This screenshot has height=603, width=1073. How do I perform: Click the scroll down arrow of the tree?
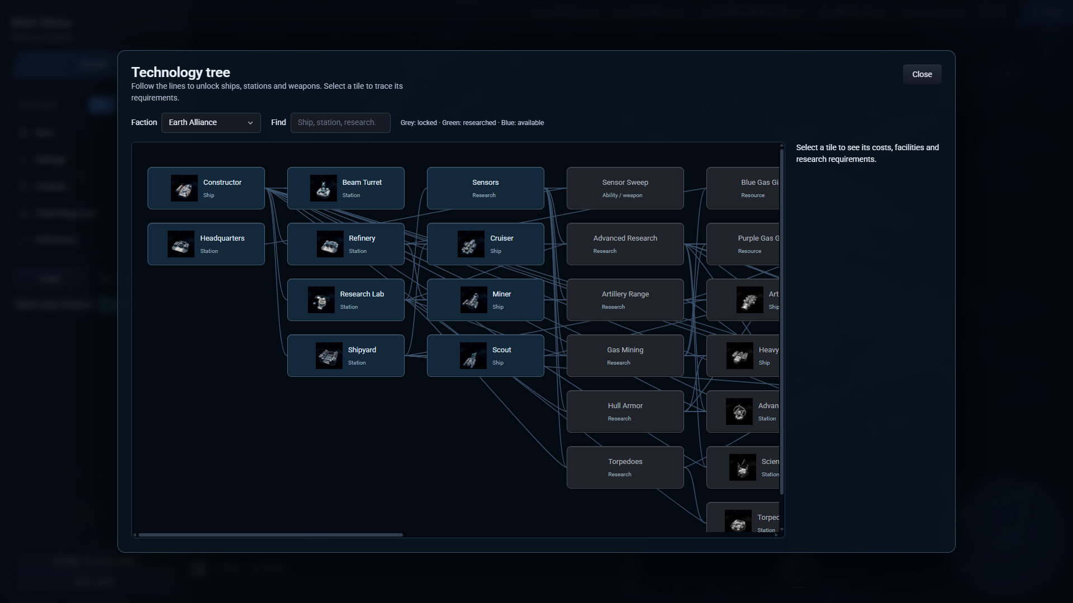pos(782,529)
